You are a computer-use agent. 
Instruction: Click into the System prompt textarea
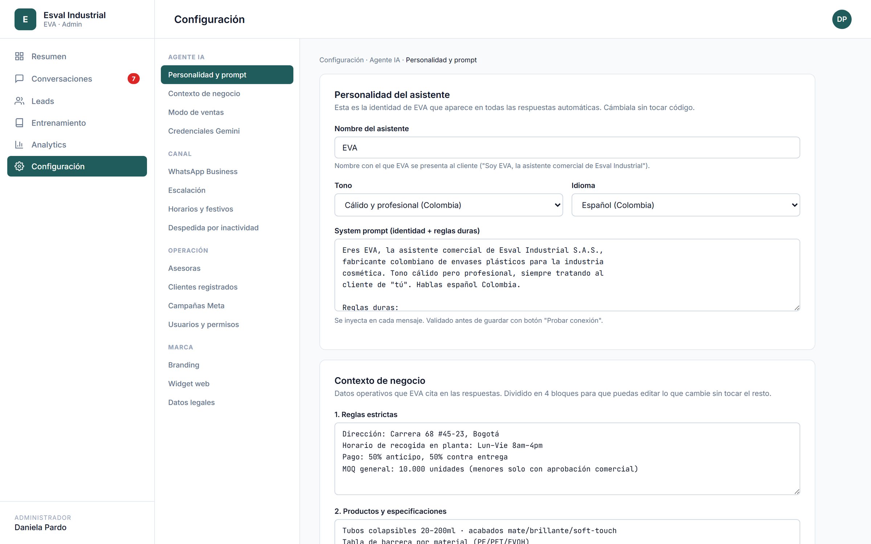click(567, 275)
